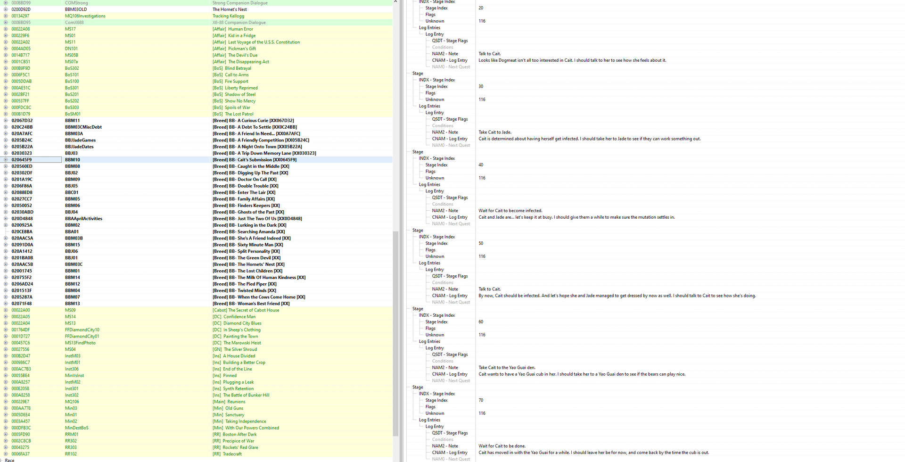Expand the BBM03OLD The Hornet's Nest record
This screenshot has width=905, height=462.
click(6, 9)
